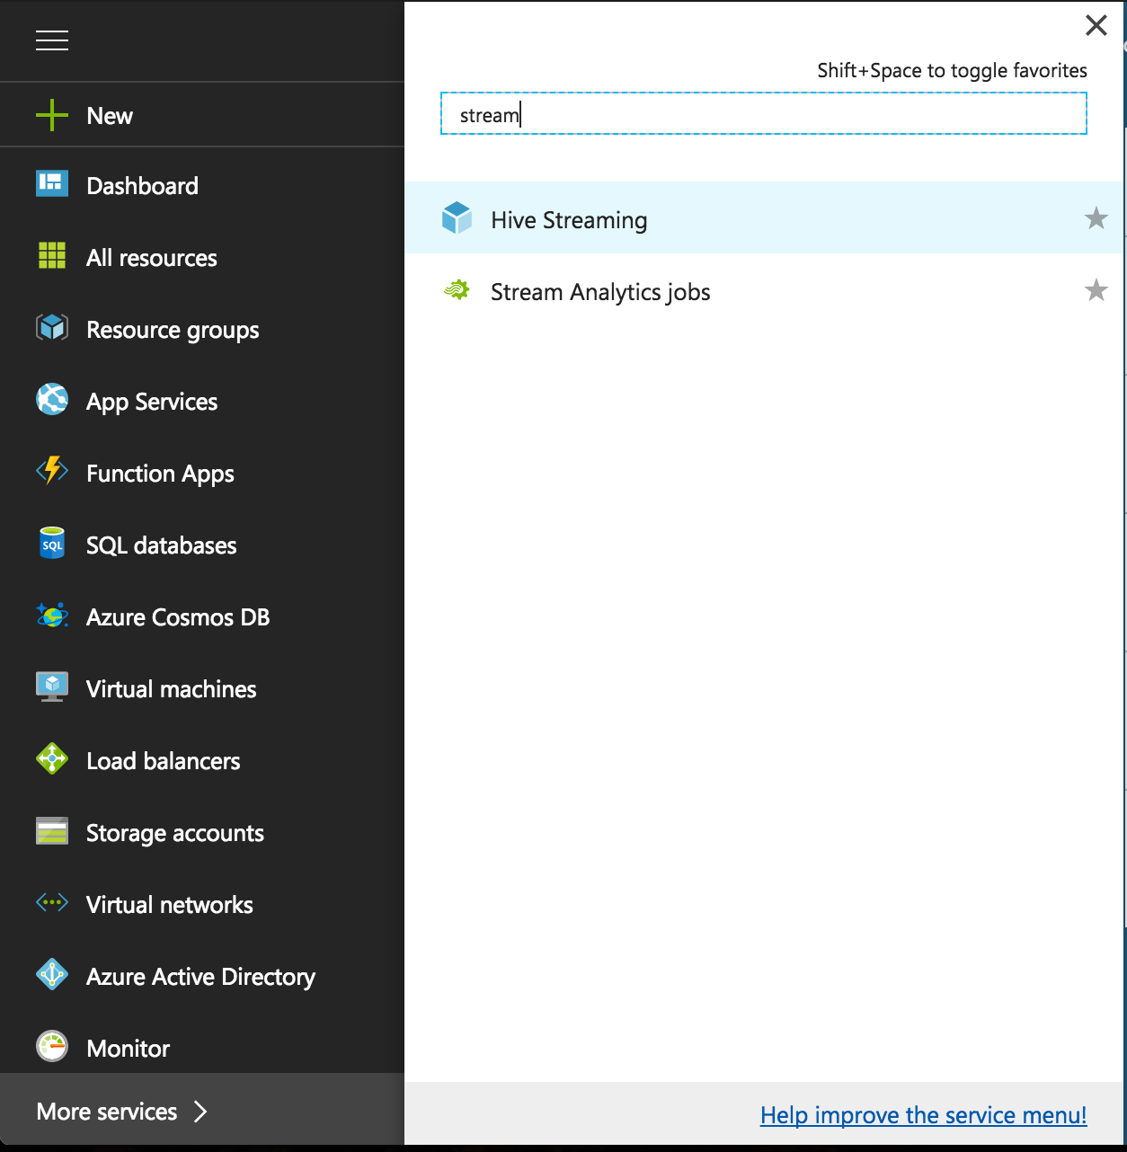
Task: Open Dashboard from the sidebar
Action: pyautogui.click(x=142, y=186)
